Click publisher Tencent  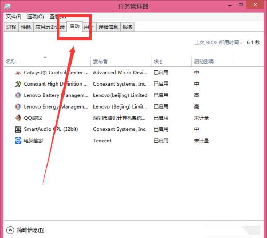click(x=102, y=141)
